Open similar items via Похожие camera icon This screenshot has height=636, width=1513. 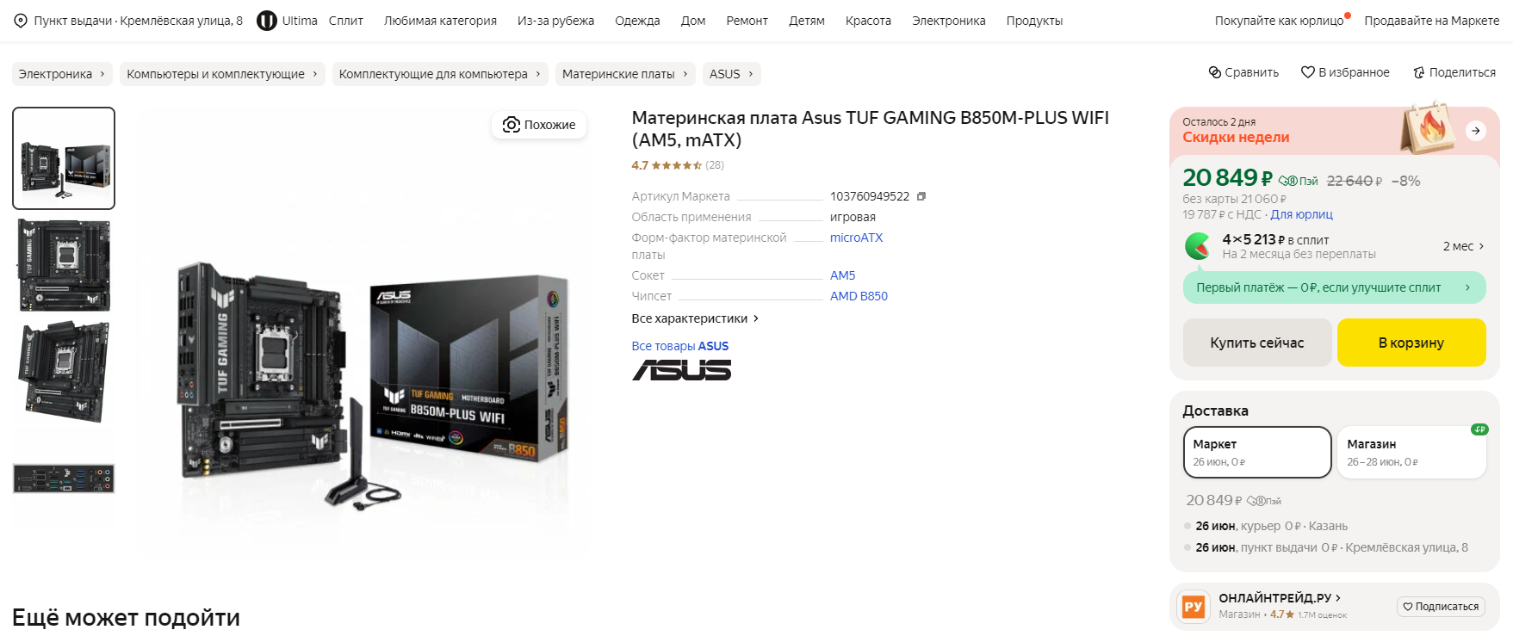(x=512, y=125)
